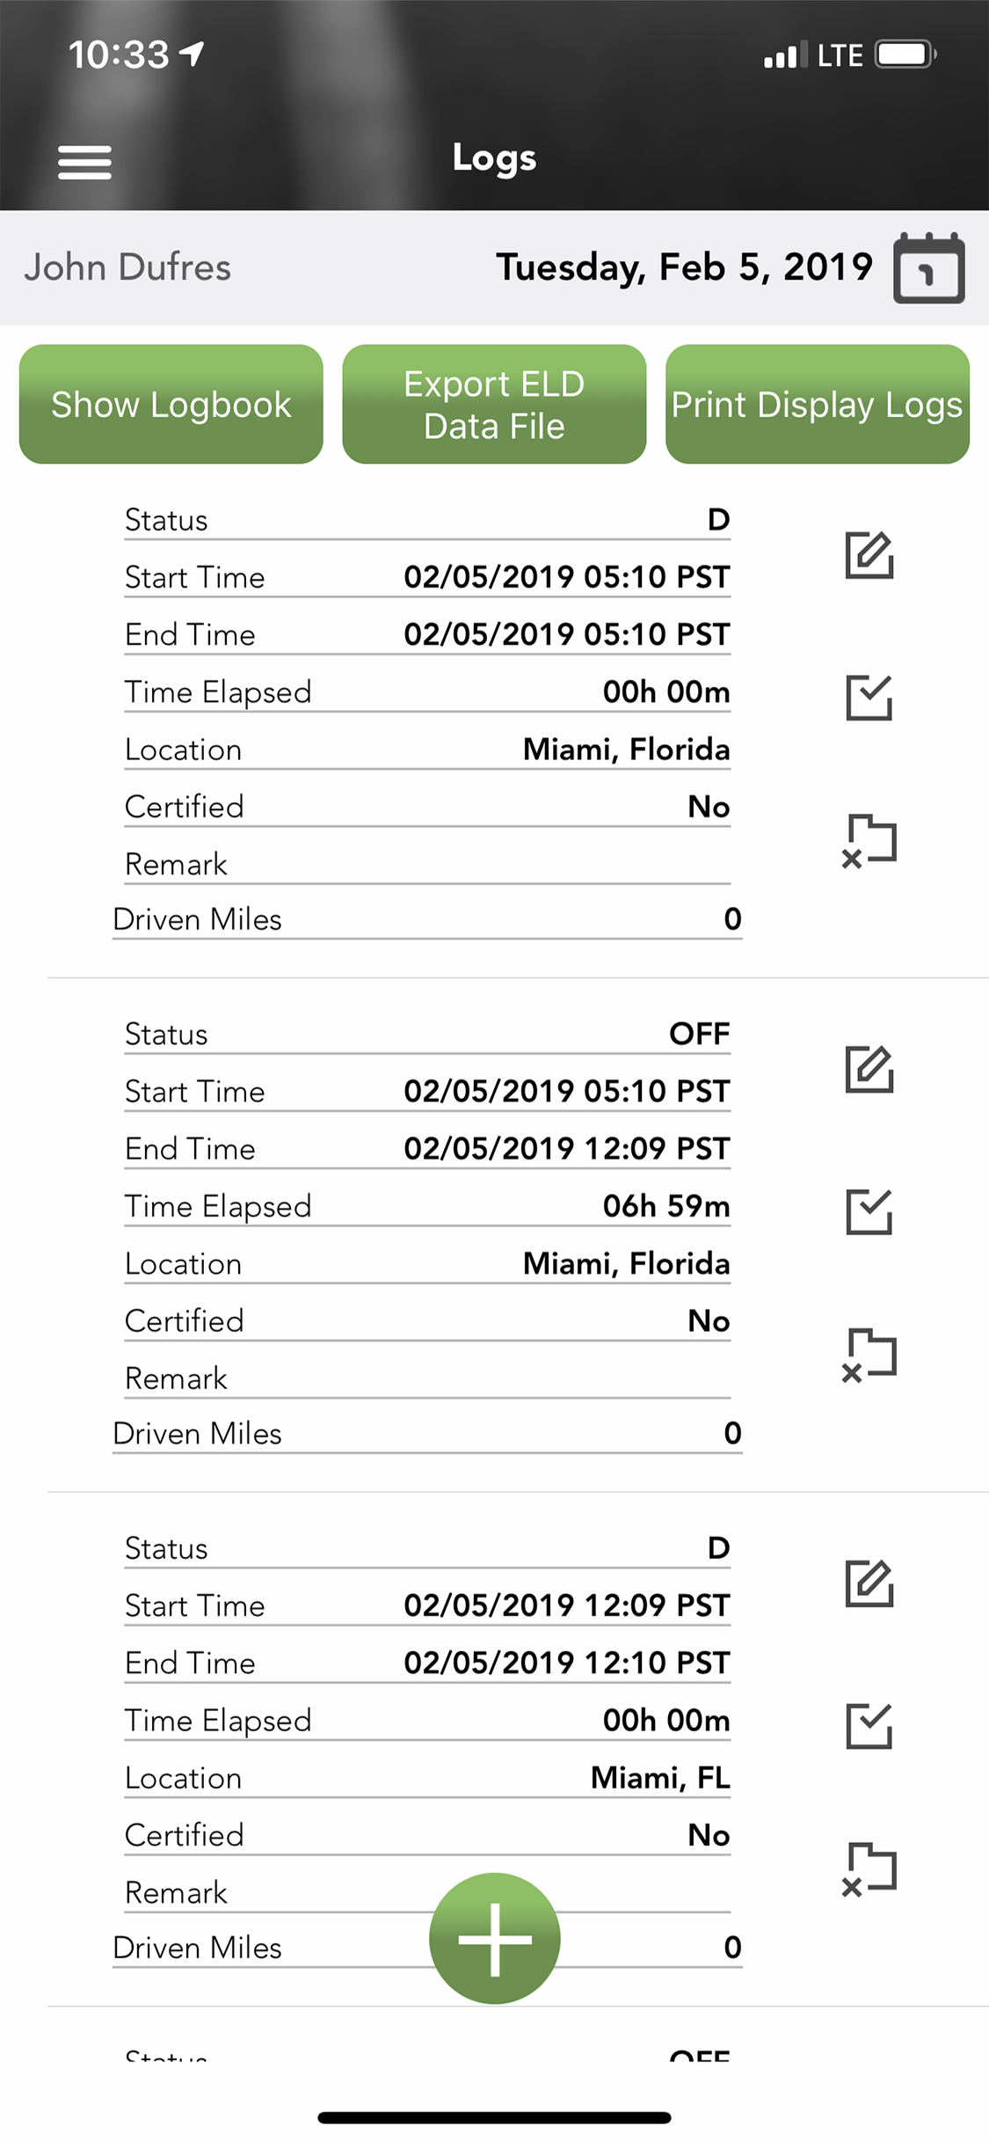Edit the first driving log entry
Screen dimensions: 989x2143
coord(869,555)
